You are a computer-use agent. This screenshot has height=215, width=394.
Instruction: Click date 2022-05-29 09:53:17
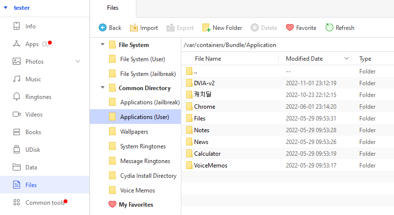click(x=311, y=166)
